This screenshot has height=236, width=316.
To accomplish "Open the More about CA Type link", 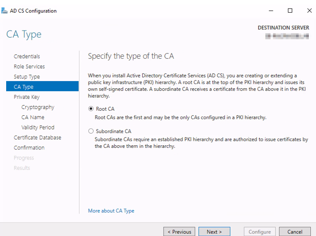I will (x=111, y=211).
